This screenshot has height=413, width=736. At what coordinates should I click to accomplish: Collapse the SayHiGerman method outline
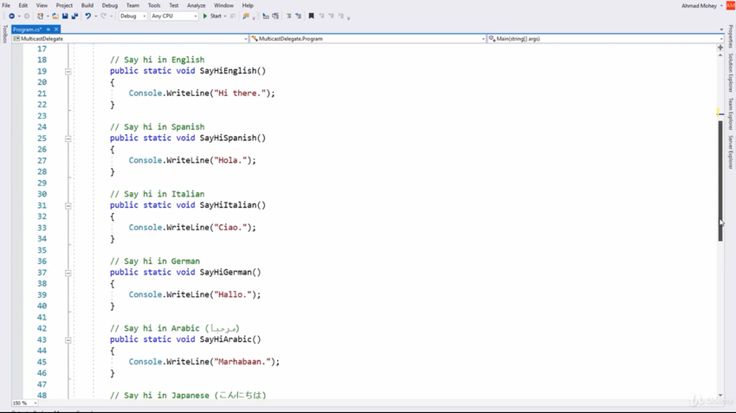point(68,273)
